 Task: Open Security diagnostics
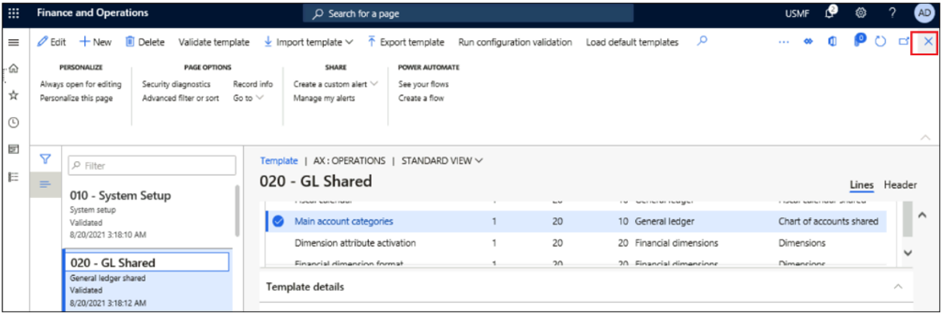[x=176, y=84]
